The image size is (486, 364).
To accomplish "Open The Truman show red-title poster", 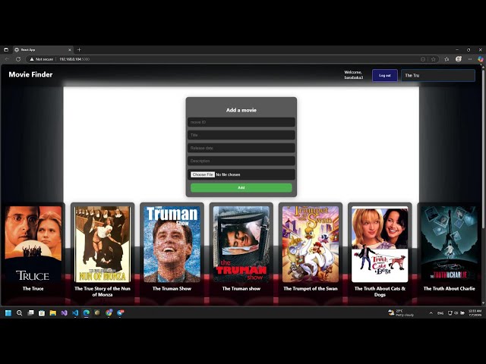I will coord(241,244).
